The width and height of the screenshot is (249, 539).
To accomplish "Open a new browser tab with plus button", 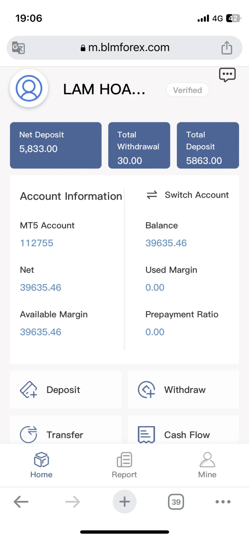I will (124, 502).
